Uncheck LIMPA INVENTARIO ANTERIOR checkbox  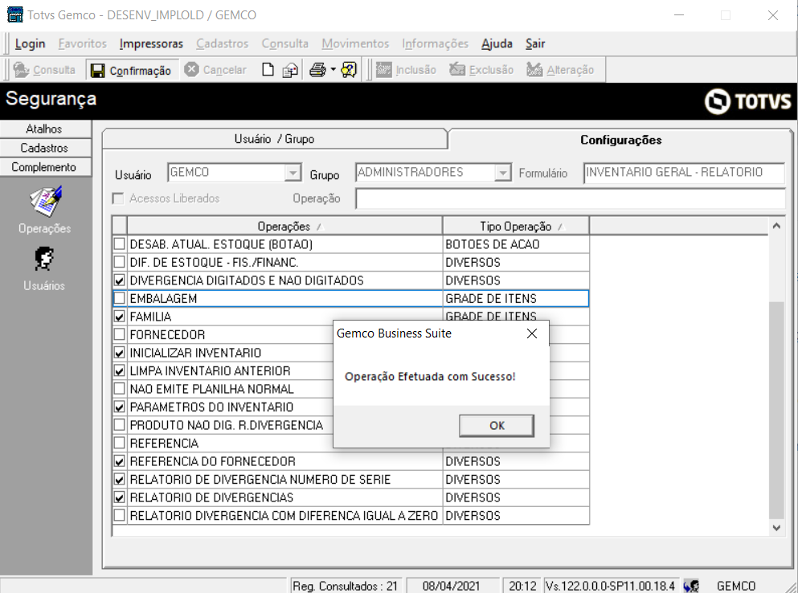pos(120,370)
